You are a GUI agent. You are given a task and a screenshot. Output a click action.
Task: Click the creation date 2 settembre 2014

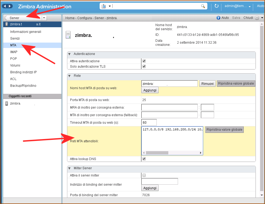(197, 43)
